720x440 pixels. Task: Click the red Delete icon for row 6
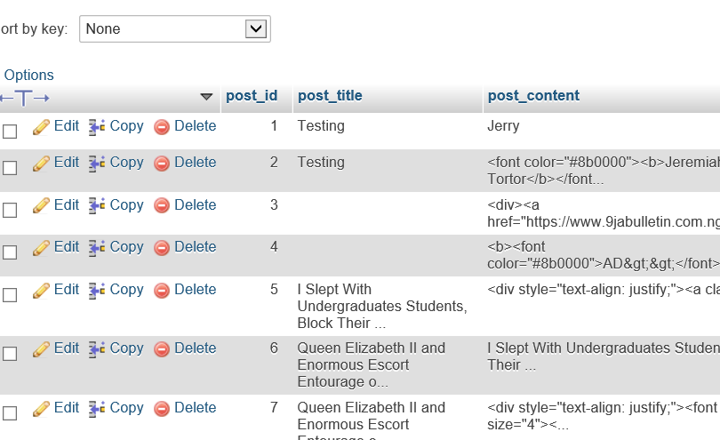coord(162,349)
